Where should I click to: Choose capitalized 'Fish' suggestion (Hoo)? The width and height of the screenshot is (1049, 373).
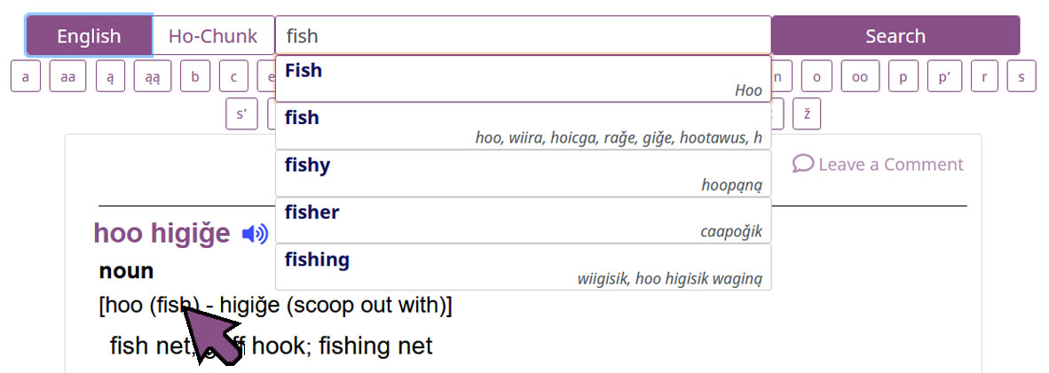[523, 79]
